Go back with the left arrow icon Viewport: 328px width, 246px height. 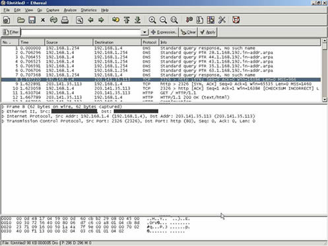point(90,20)
